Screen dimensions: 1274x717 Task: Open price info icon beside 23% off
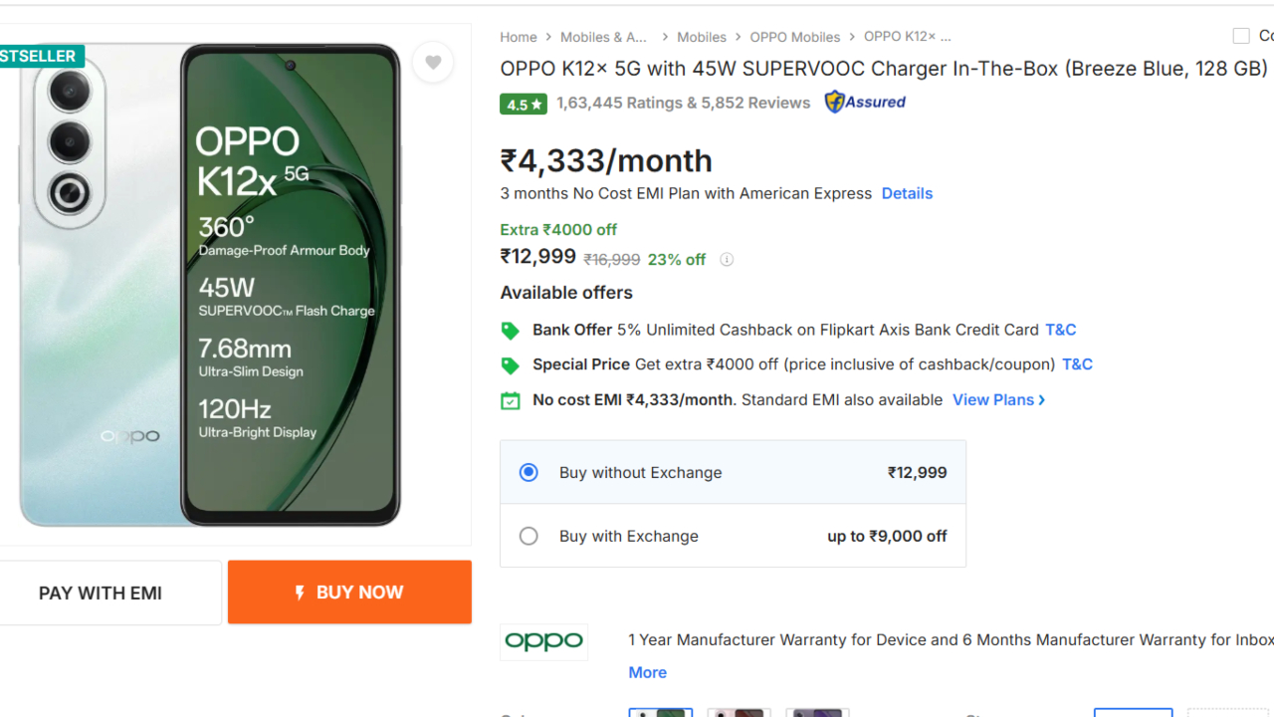click(727, 260)
